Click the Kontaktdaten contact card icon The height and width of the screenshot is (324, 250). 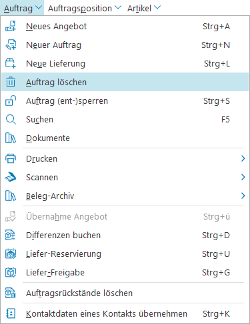(x=11, y=313)
